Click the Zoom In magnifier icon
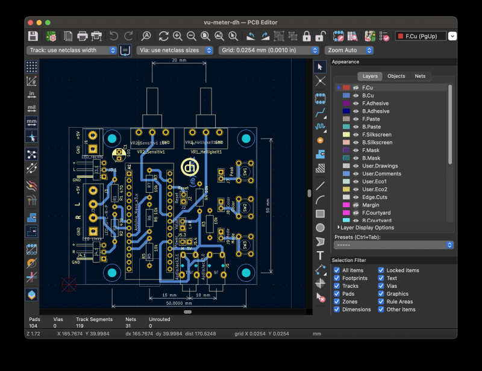Screen dimensions: 482x371 coord(178,36)
